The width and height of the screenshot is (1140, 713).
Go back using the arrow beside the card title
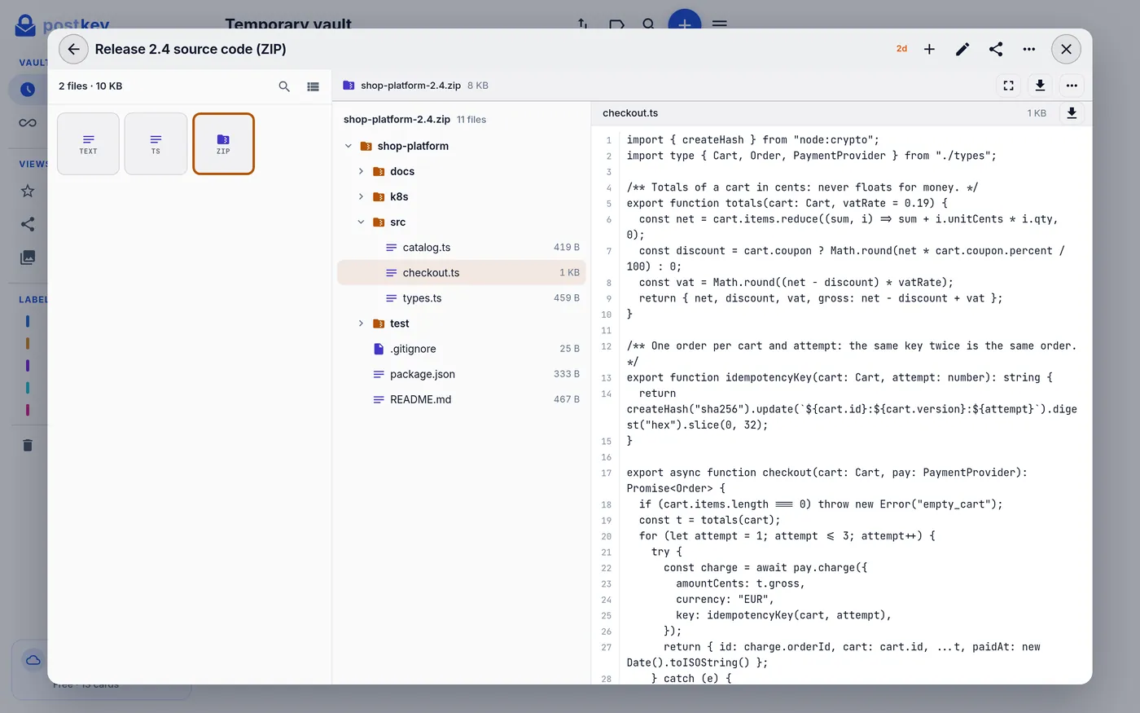click(x=73, y=49)
